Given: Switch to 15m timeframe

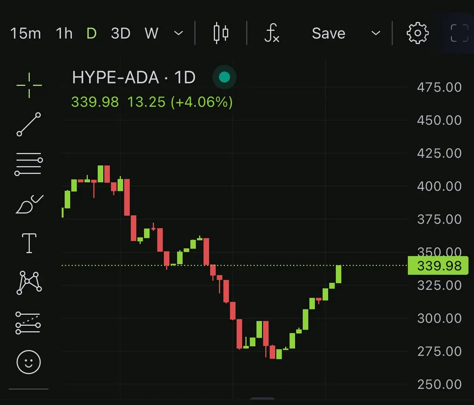Looking at the screenshot, I should pyautogui.click(x=26, y=34).
